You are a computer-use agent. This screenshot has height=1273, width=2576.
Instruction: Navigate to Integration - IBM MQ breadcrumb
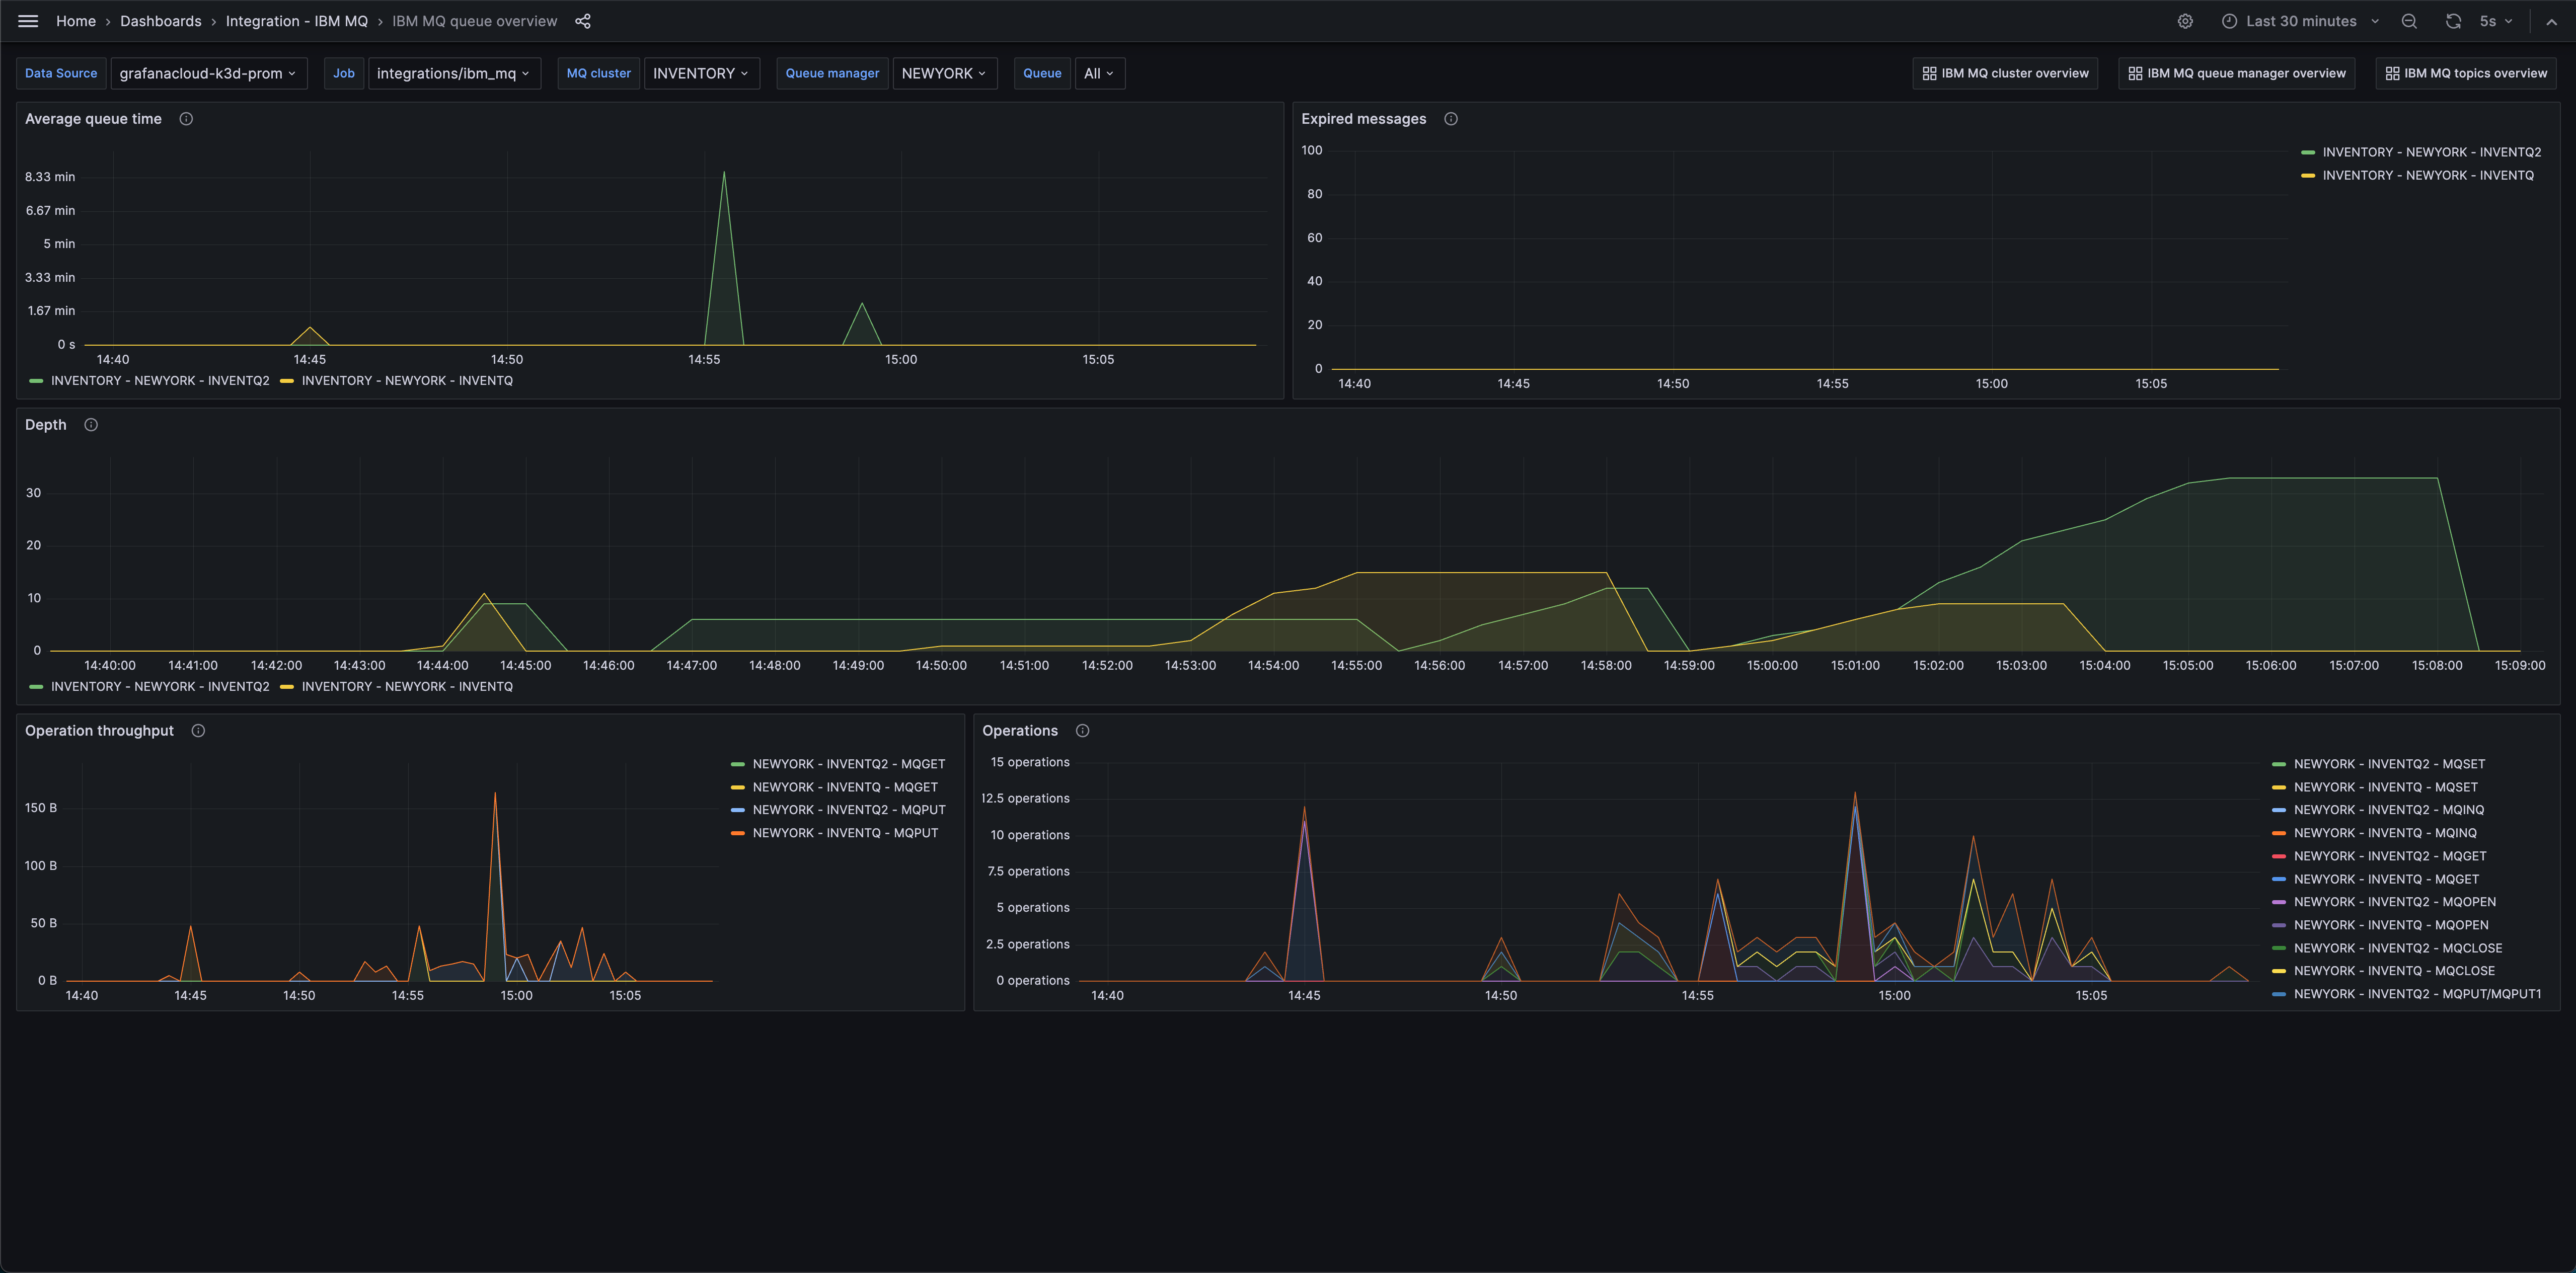coord(296,21)
